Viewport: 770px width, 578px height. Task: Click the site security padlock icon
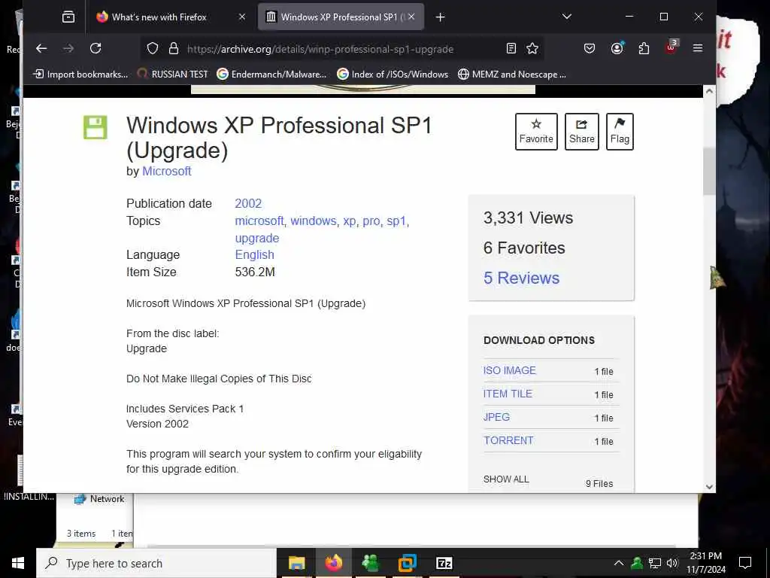click(174, 49)
